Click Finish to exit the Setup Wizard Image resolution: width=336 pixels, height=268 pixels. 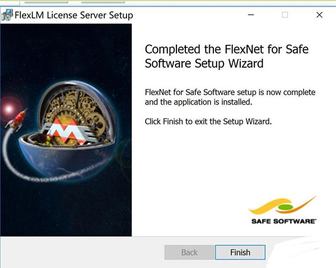pos(240,252)
